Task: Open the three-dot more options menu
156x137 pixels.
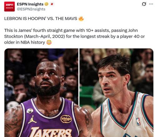Action: 151,4
